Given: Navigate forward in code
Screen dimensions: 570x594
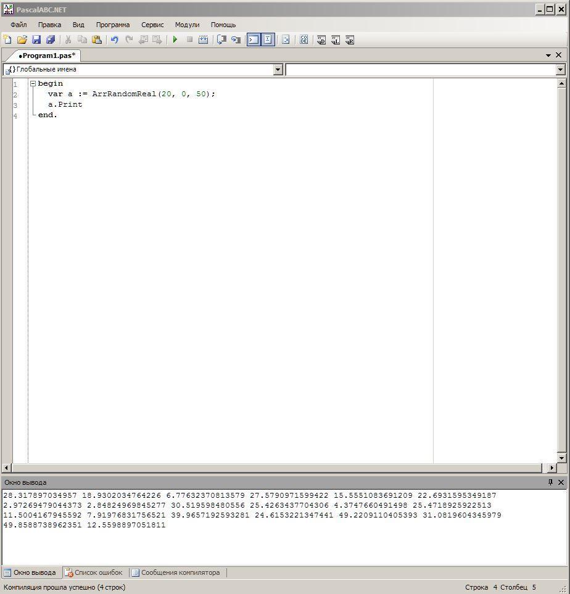Looking at the screenshot, I should click(157, 39).
